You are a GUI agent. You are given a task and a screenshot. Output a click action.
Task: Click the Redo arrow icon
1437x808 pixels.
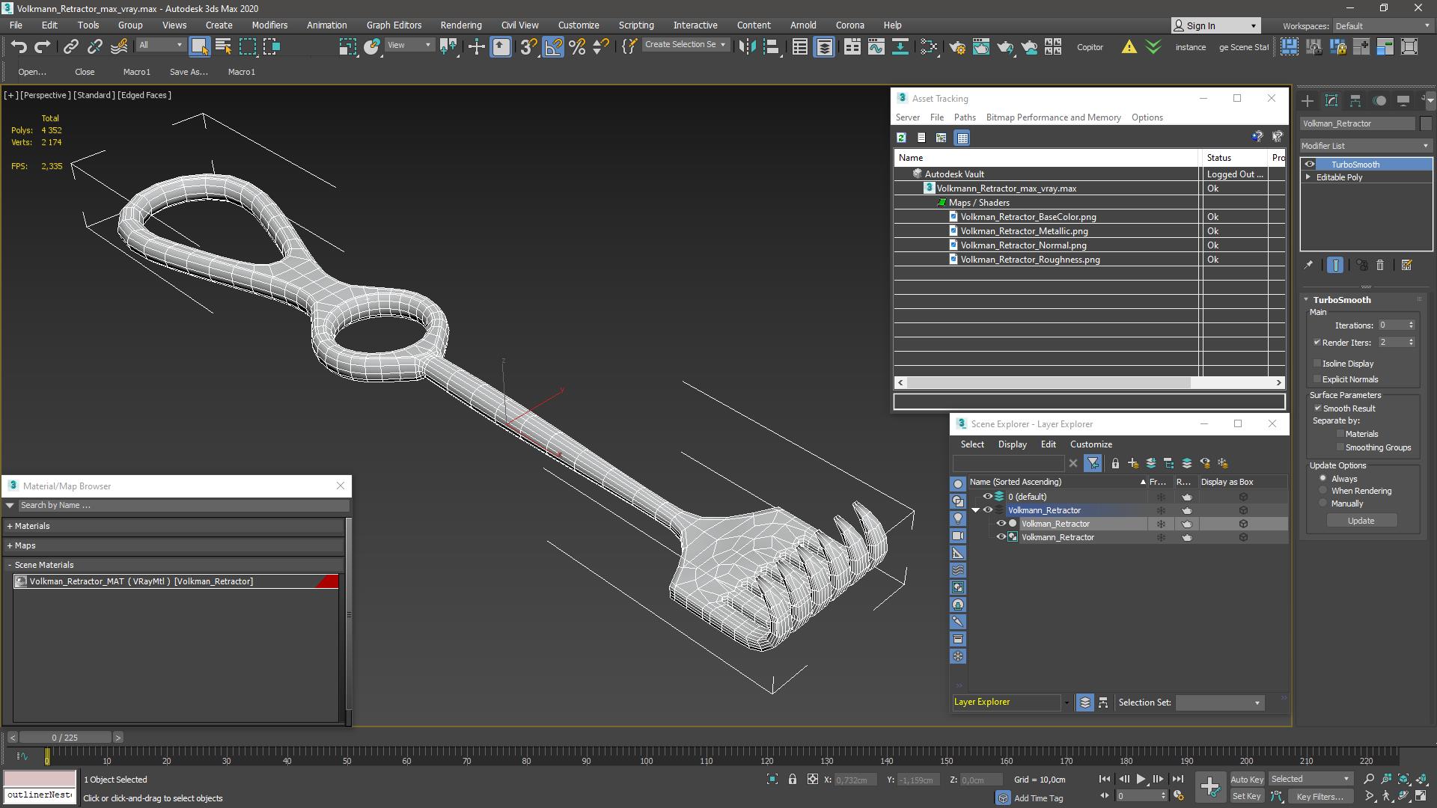43,46
